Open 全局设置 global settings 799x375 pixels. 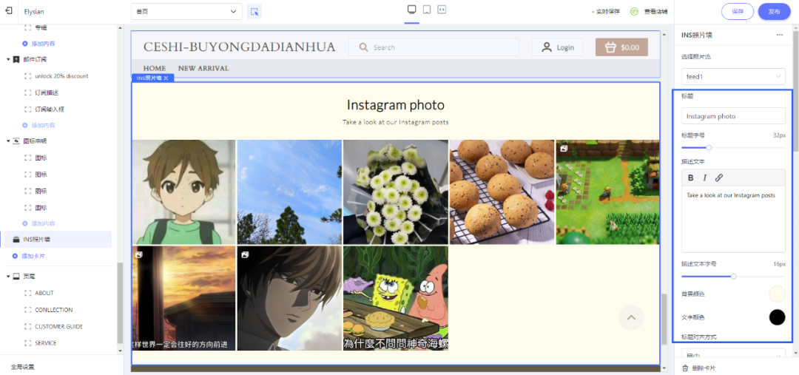22,367
